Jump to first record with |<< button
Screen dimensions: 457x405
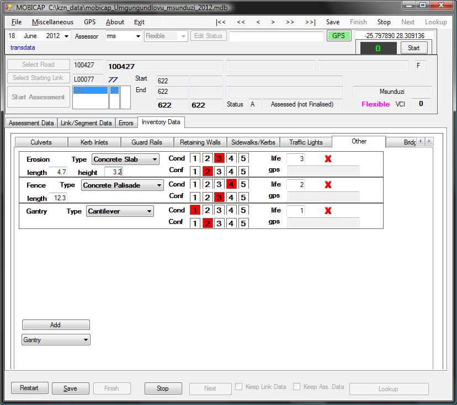tap(221, 22)
